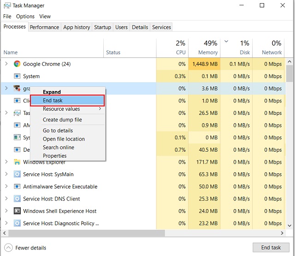This screenshot has width=295, height=256.
Task: Click the 0.7% CPU value
Action: tap(180, 150)
